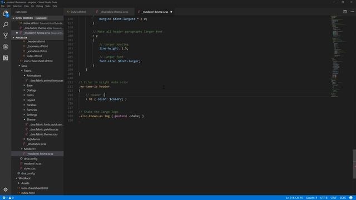This screenshot has height=200, width=356.
Task: Switch to the _dna.fabric.theme.scss tab
Action: (114, 12)
